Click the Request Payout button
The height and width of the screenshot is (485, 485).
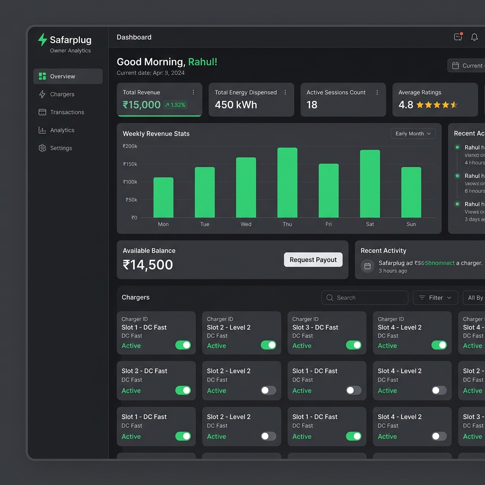[x=313, y=260]
